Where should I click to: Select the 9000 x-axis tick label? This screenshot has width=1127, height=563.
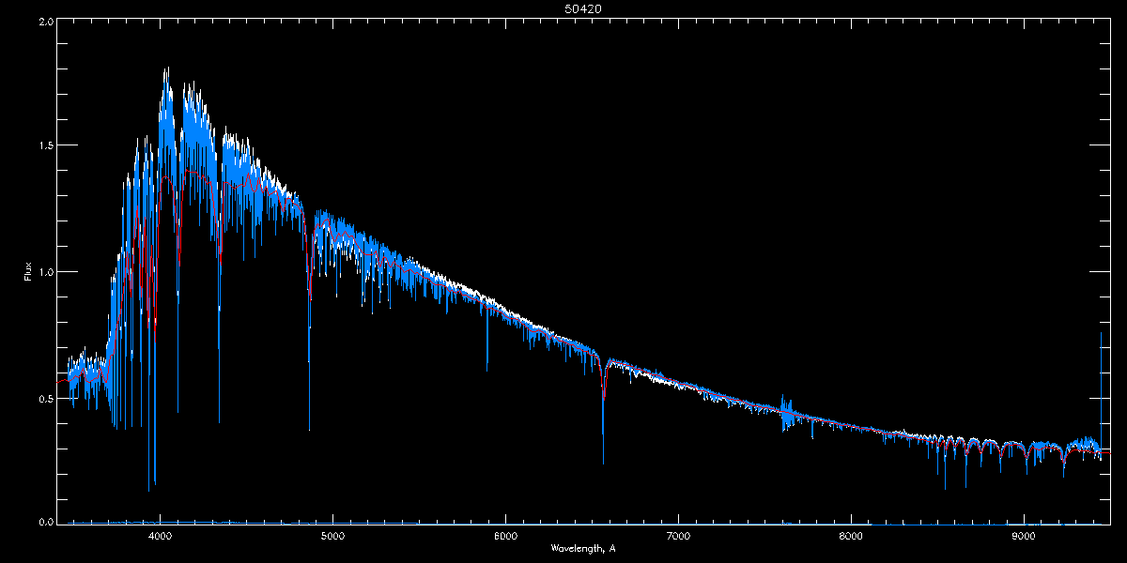tap(1024, 536)
